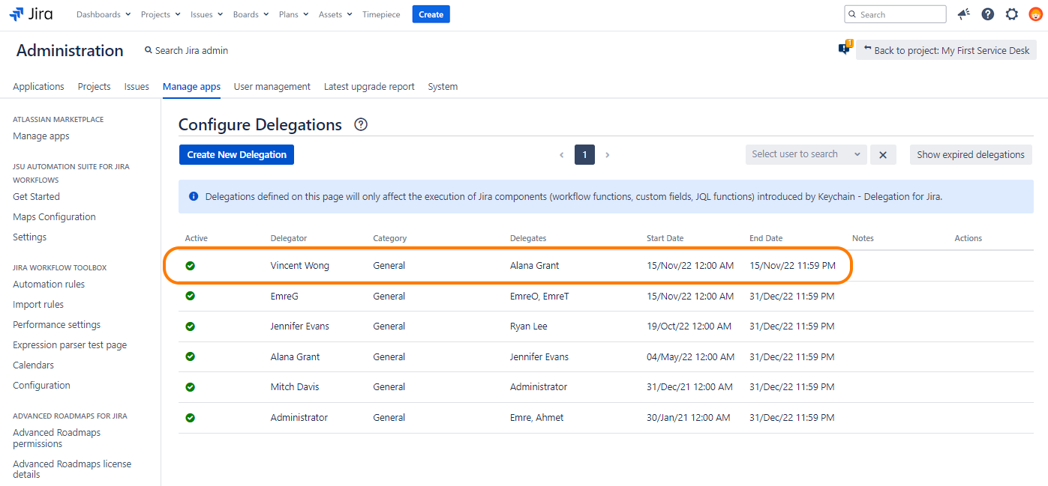Click Show expired delegations button

coord(970,155)
